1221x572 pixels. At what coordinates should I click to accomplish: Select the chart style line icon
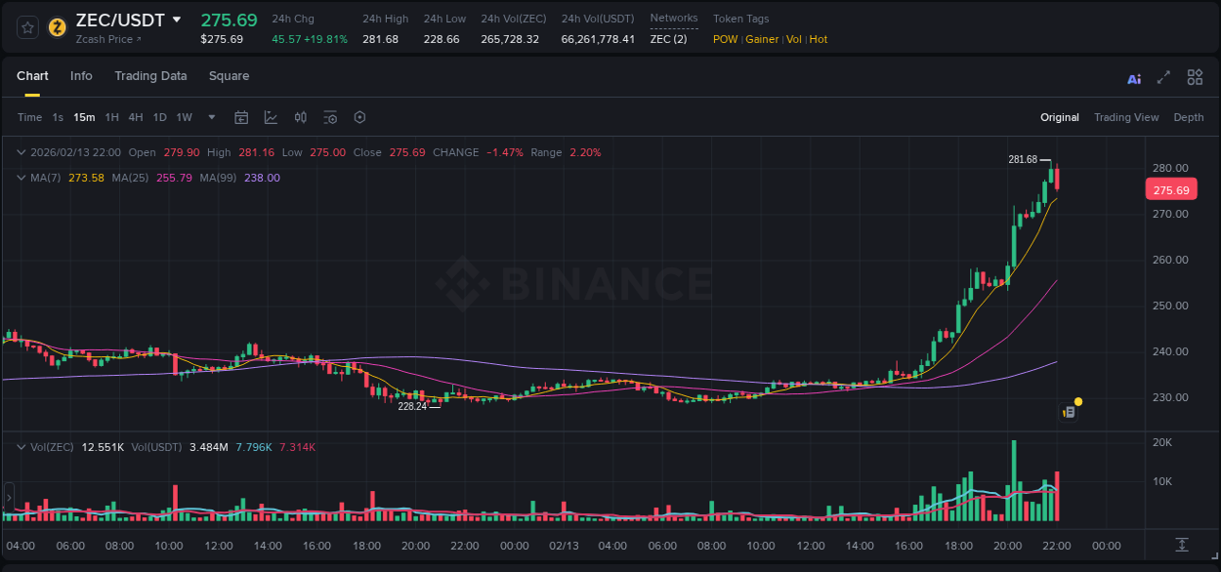tap(271, 117)
